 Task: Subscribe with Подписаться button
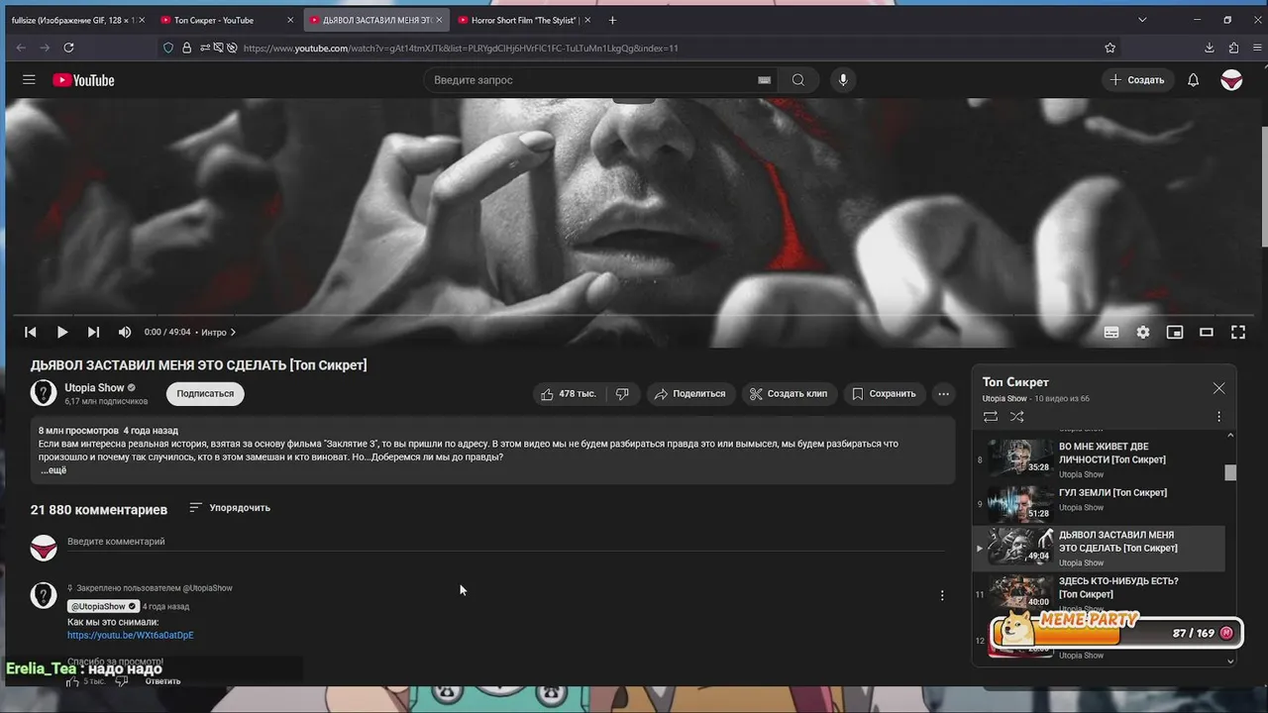coord(205,393)
